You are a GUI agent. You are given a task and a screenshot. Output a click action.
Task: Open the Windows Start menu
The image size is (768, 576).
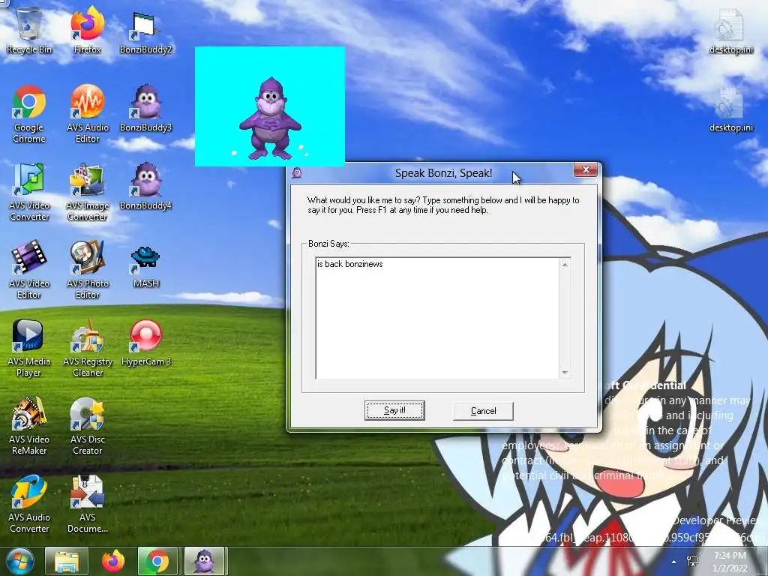tap(19, 561)
